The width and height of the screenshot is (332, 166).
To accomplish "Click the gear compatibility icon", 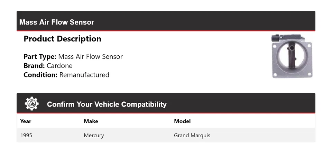I will pyautogui.click(x=32, y=104).
